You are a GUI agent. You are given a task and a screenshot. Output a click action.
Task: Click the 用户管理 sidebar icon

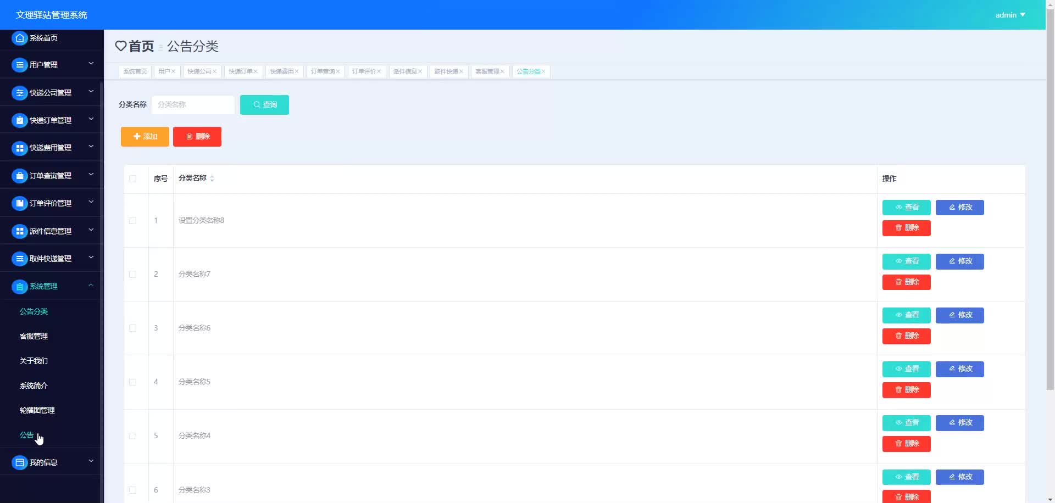click(20, 65)
